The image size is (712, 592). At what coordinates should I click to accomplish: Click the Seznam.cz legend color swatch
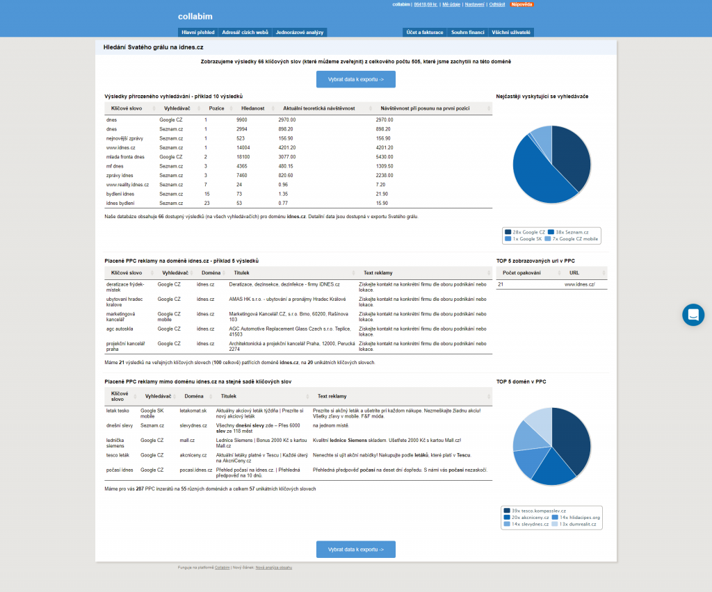[x=551, y=231]
